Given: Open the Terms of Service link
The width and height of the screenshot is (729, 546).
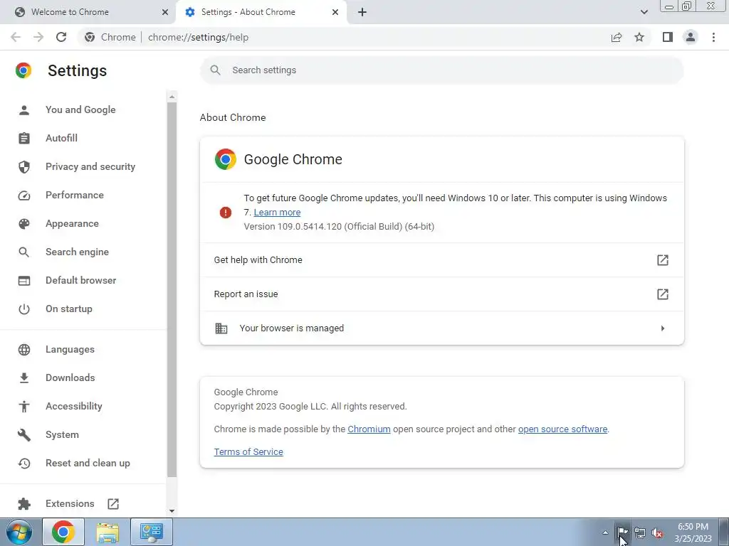Looking at the screenshot, I should click(248, 452).
